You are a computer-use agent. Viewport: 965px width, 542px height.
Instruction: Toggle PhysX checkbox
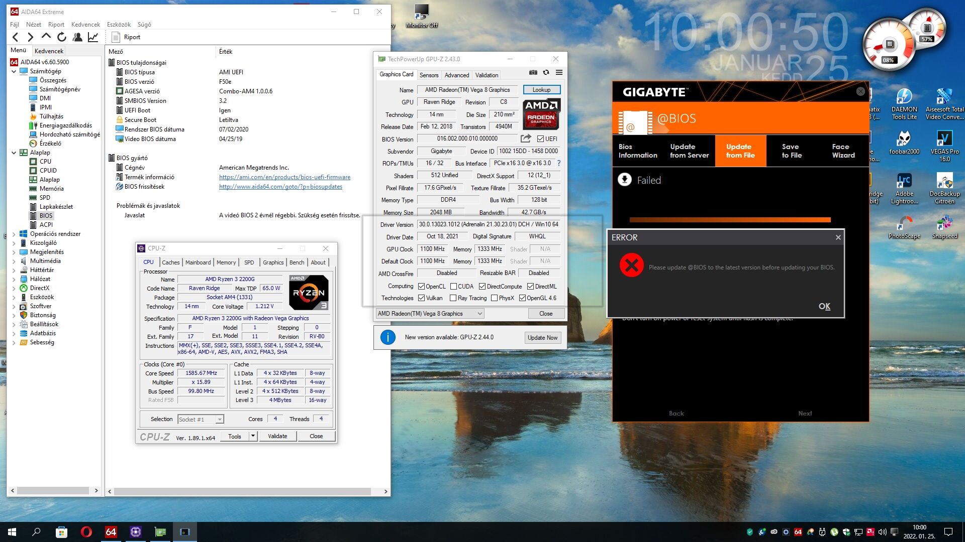coord(494,298)
